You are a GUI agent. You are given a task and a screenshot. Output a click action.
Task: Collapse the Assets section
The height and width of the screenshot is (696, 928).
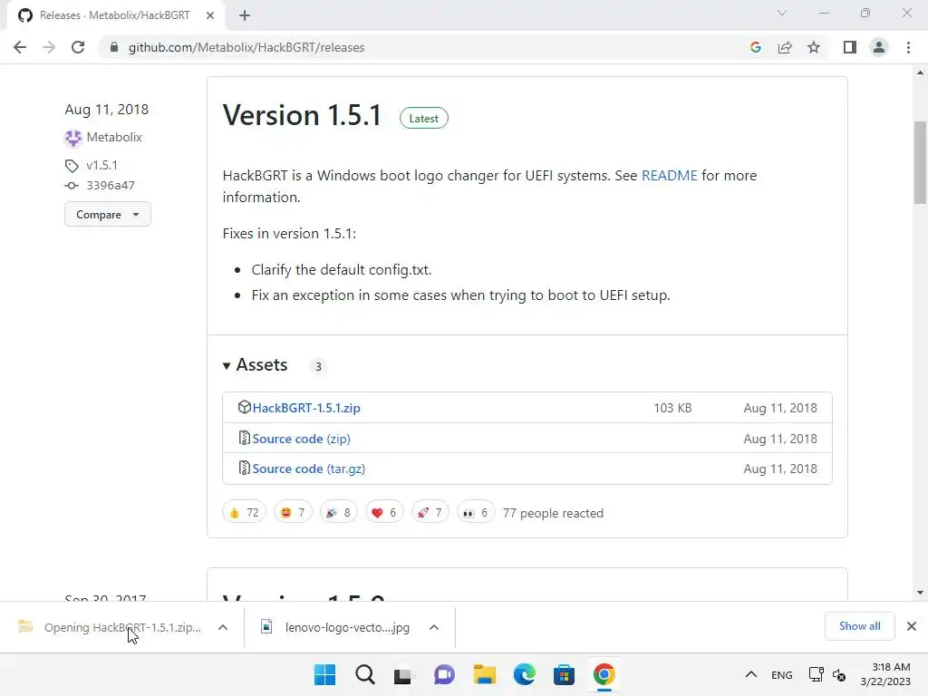[x=255, y=365]
